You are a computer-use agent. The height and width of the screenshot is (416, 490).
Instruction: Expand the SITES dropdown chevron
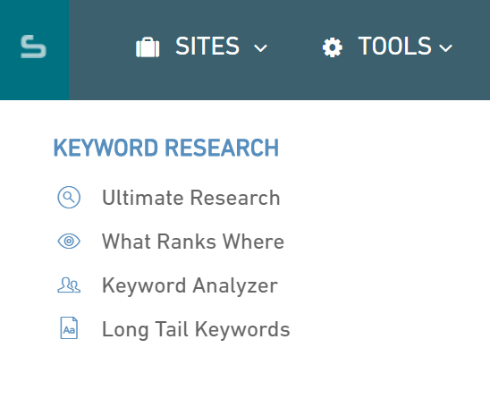[260, 48]
